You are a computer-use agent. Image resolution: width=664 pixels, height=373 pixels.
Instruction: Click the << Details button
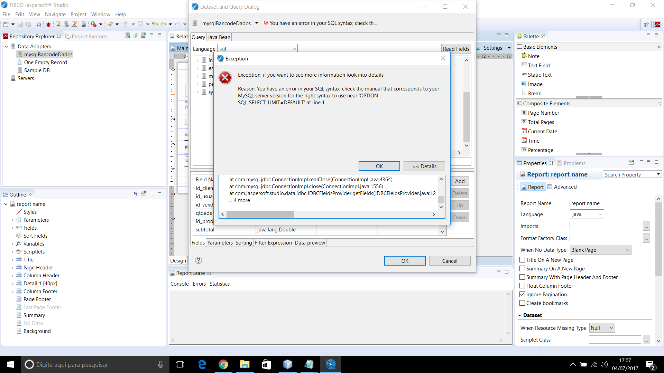coord(424,166)
